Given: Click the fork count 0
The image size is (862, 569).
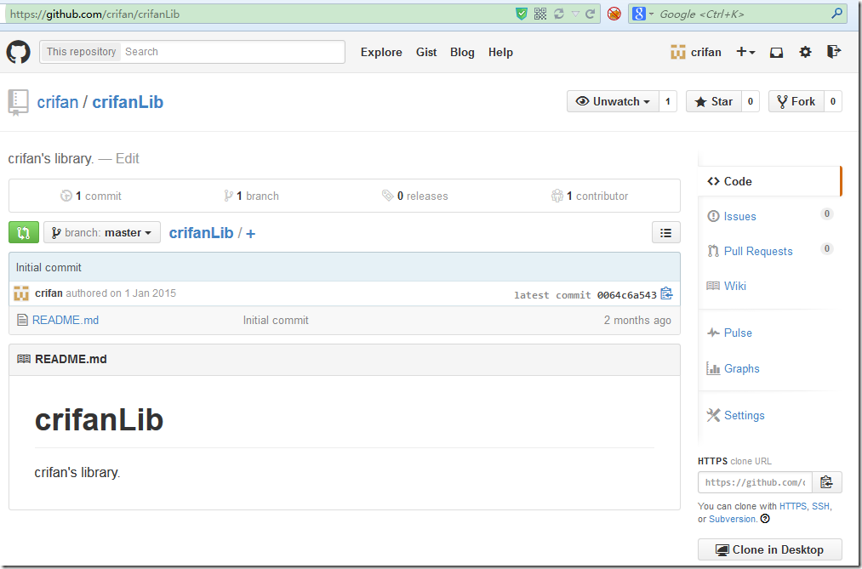Looking at the screenshot, I should pos(833,101).
